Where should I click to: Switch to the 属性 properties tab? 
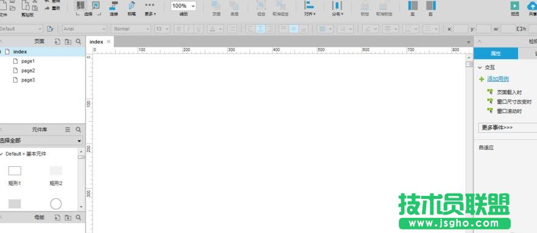[x=496, y=54]
